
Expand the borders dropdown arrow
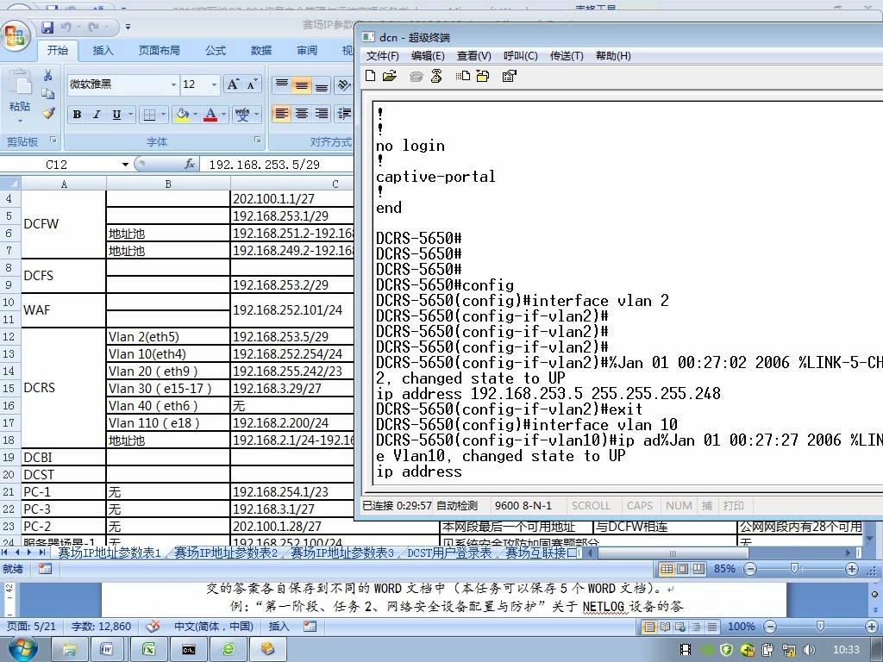pyautogui.click(x=163, y=115)
